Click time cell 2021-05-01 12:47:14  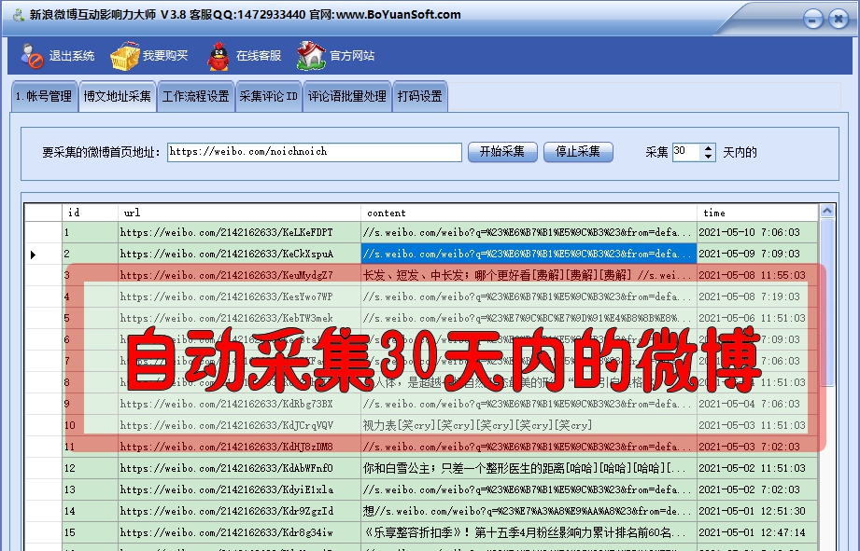click(x=757, y=532)
